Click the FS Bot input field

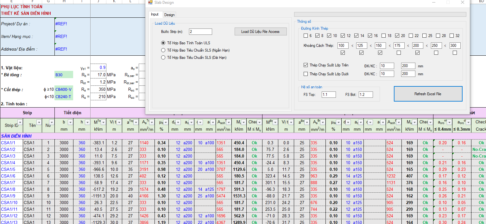coord(366,95)
